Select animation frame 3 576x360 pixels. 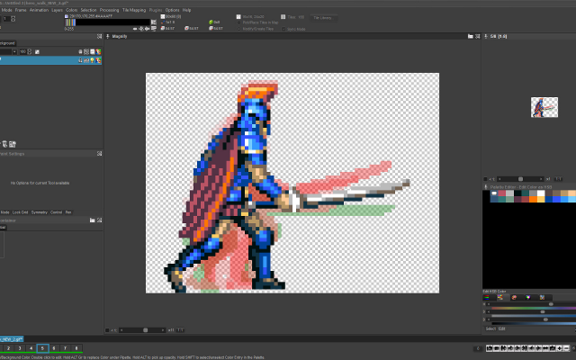[x=20, y=348]
